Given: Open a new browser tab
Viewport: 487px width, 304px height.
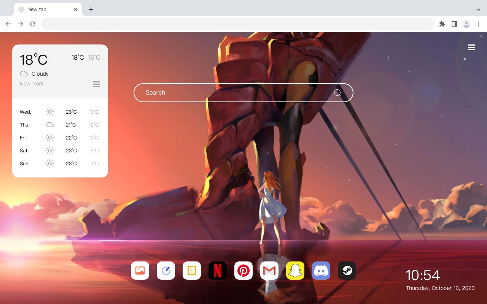Looking at the screenshot, I should pos(91,9).
